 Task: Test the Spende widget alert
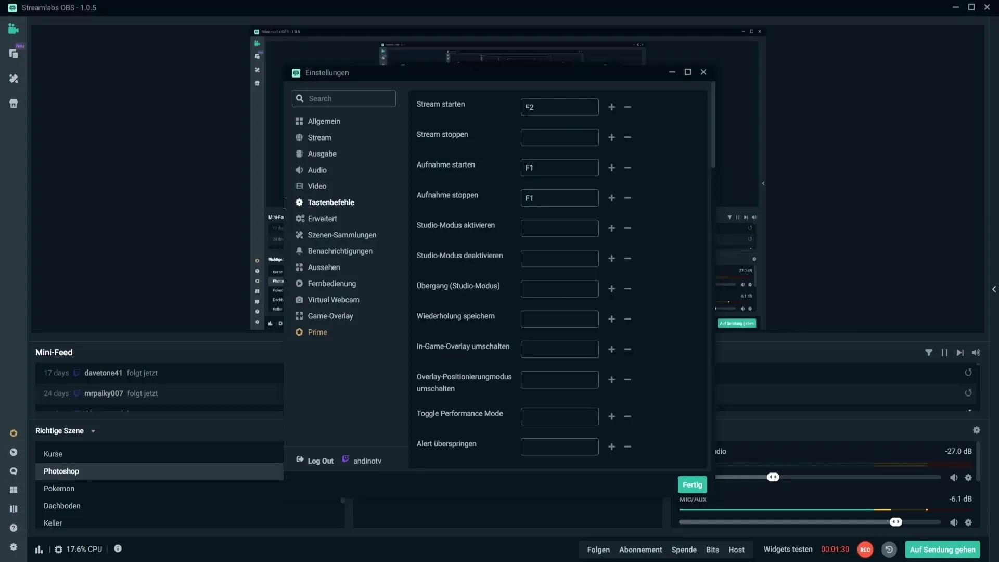(x=684, y=550)
